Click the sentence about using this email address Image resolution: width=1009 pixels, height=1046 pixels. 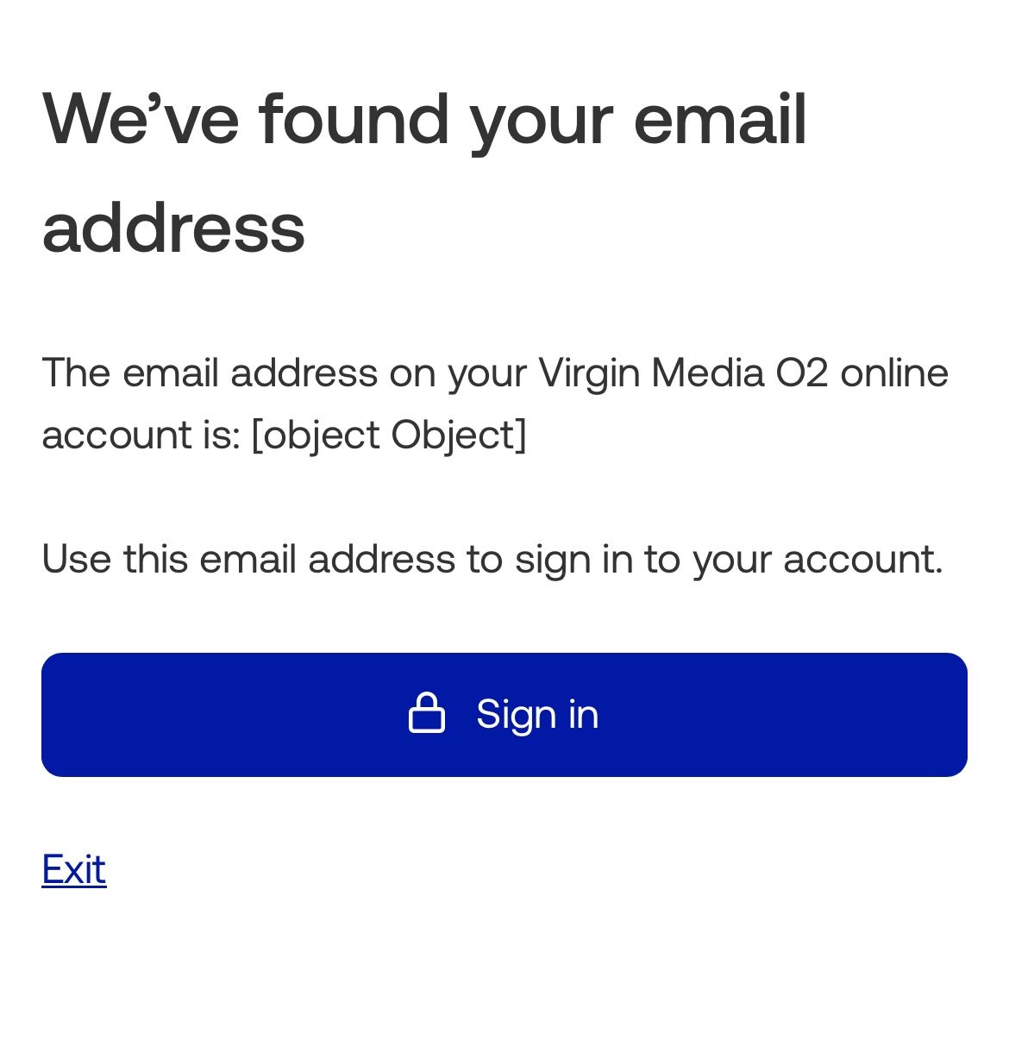493,559
